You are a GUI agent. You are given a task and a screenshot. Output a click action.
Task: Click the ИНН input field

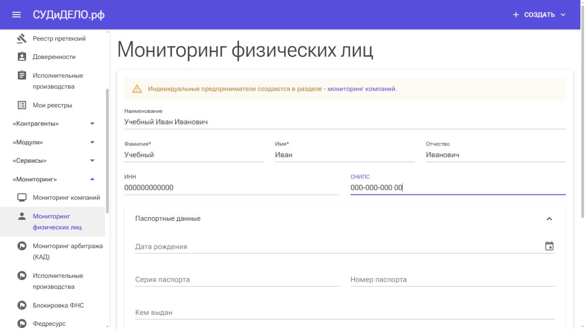click(x=232, y=188)
